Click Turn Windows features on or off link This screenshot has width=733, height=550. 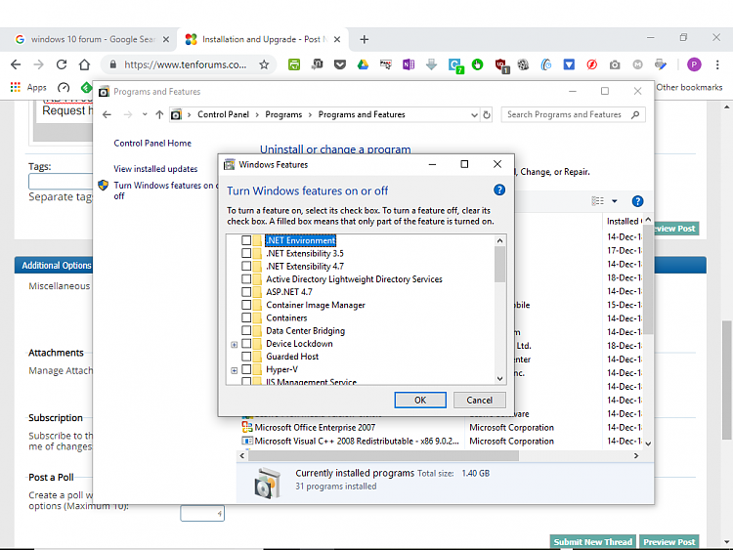[163, 190]
